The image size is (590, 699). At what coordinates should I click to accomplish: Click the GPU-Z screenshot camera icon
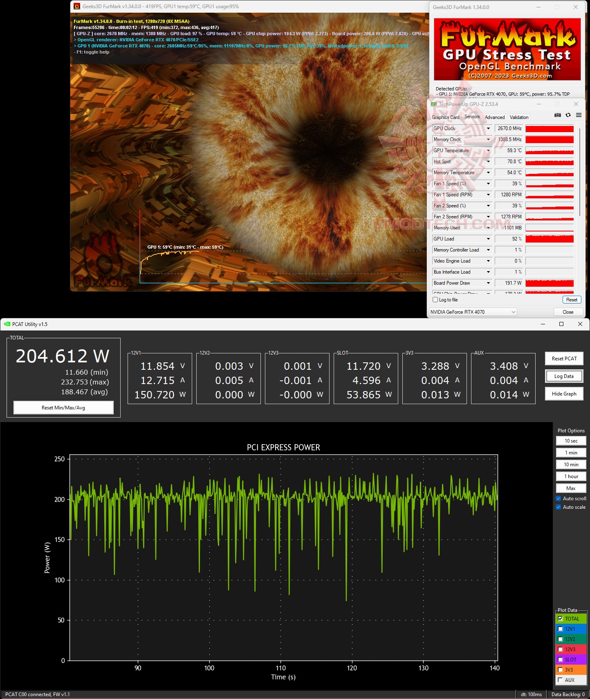click(557, 115)
